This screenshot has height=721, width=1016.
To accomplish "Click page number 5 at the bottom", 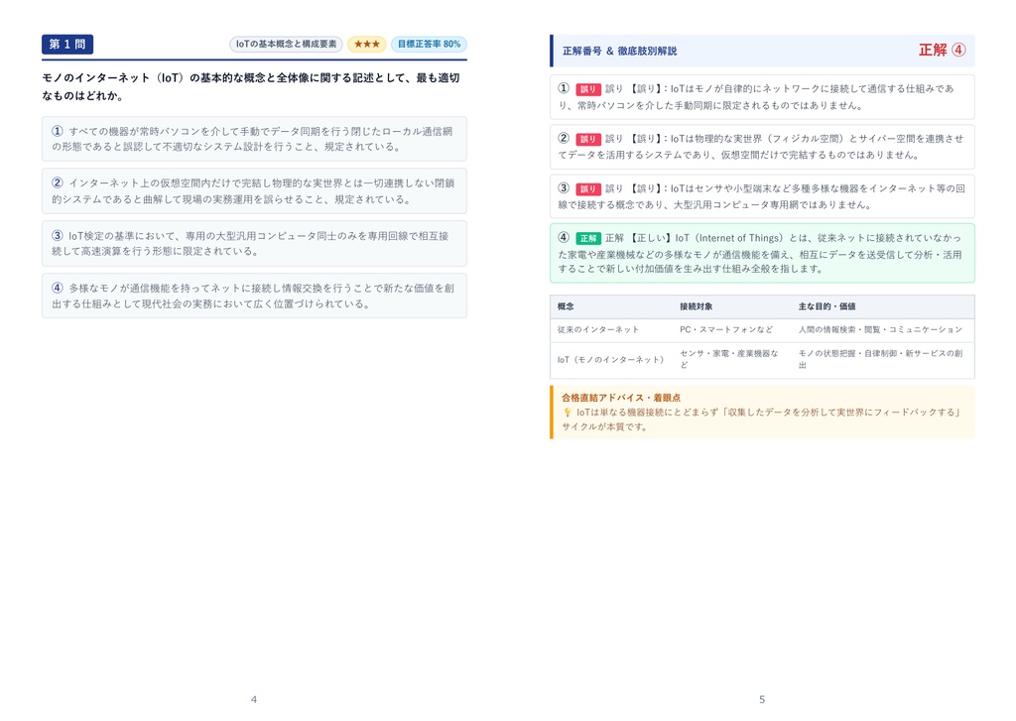I will 762,699.
